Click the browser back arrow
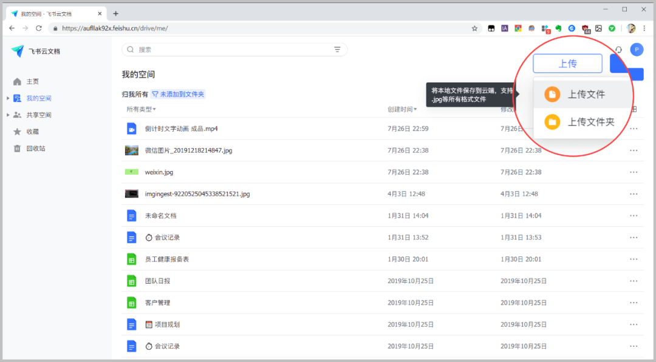Image resolution: width=656 pixels, height=362 pixels. (12, 28)
